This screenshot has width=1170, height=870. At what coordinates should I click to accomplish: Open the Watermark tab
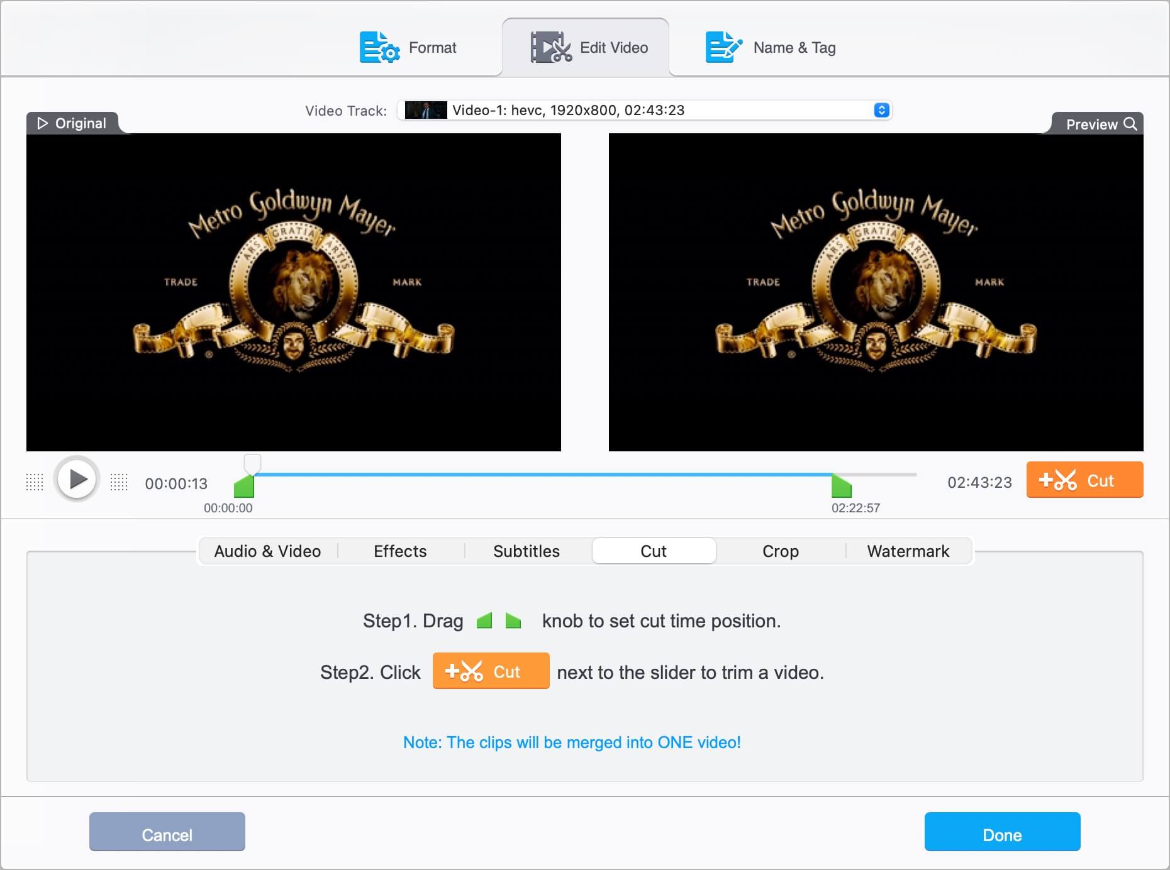point(908,551)
